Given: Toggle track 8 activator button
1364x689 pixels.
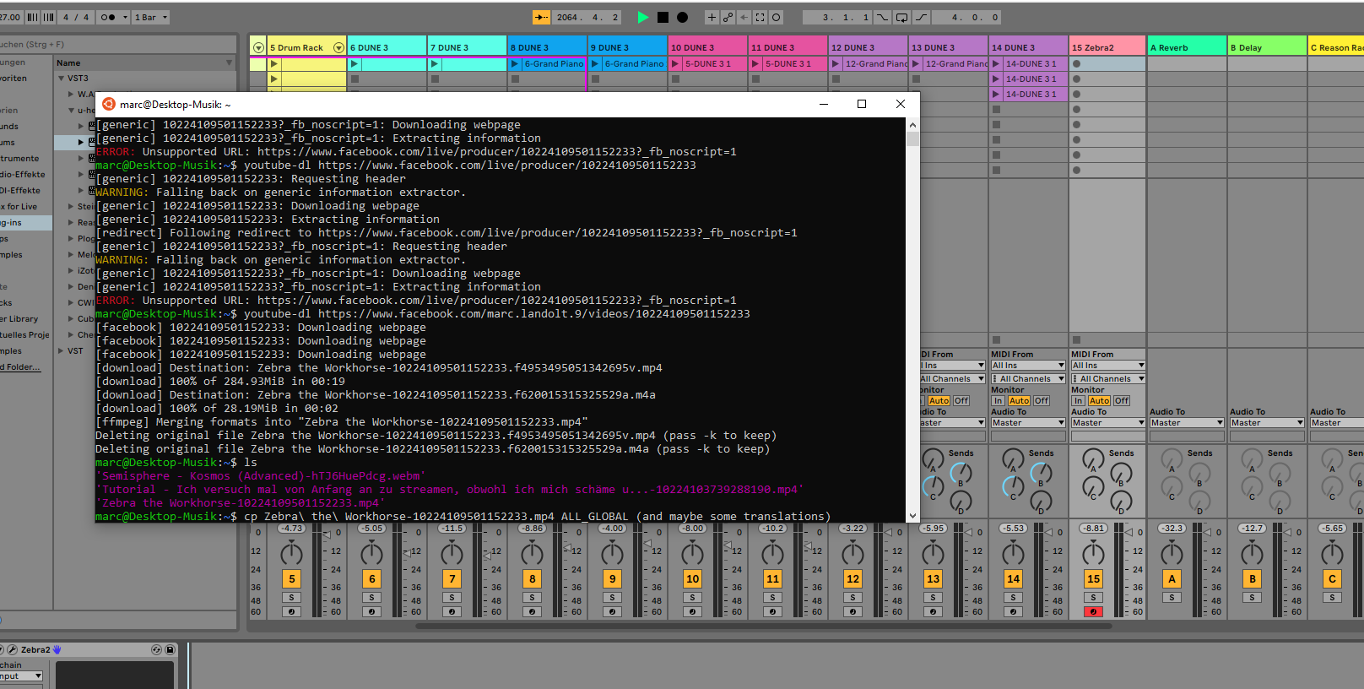Looking at the screenshot, I should click(x=532, y=578).
